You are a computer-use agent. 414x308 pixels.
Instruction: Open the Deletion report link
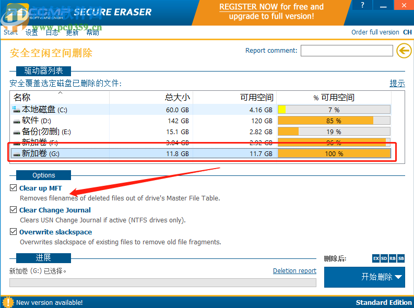coord(294,271)
